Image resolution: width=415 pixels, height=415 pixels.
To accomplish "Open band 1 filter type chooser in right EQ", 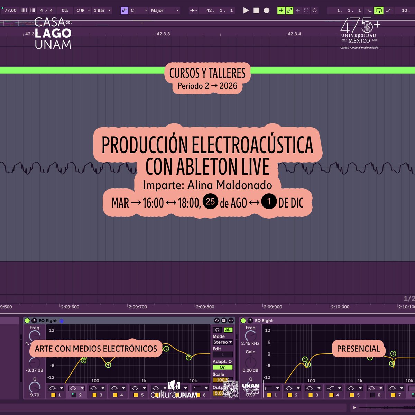I will point(271,388).
